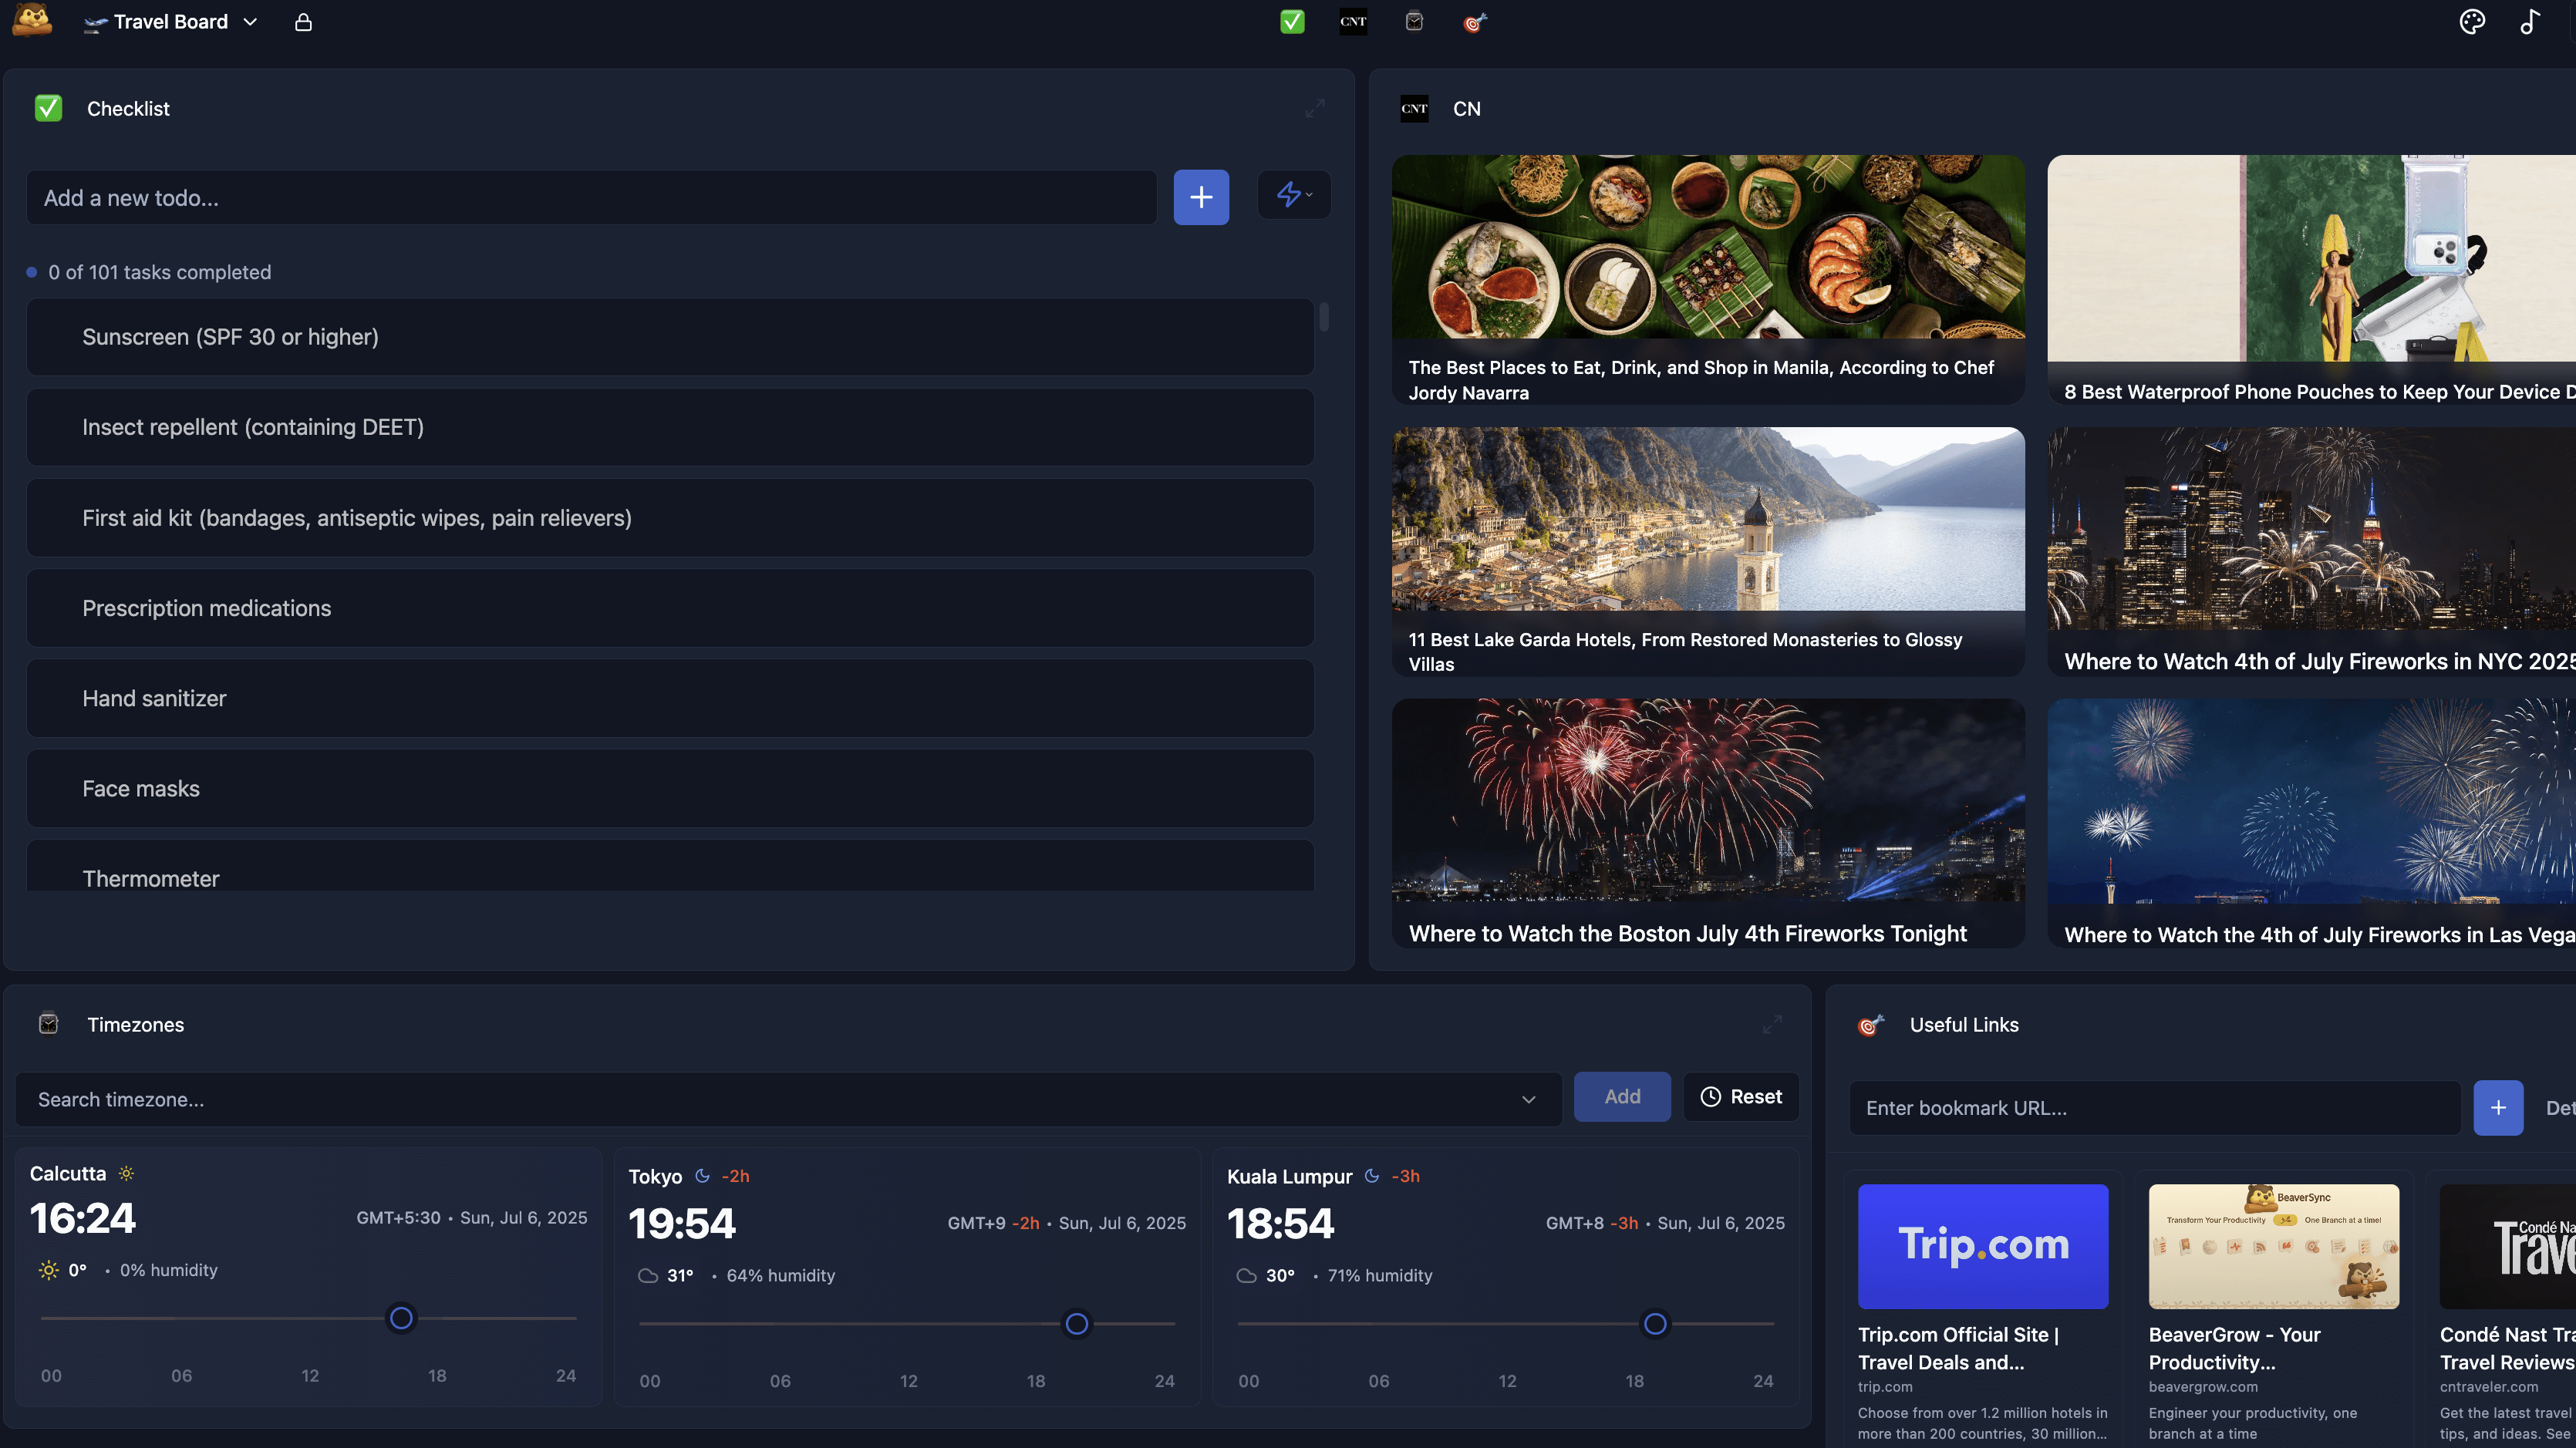This screenshot has width=2576, height=1448.
Task: Expand the Timezones widget to fullscreen
Action: pos(1772,1024)
